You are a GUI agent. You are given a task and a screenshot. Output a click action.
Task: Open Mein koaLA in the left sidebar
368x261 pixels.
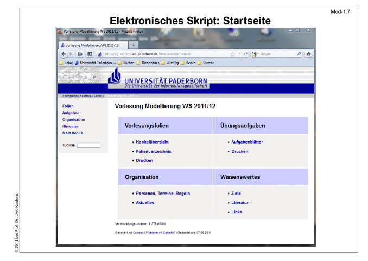coord(73,133)
